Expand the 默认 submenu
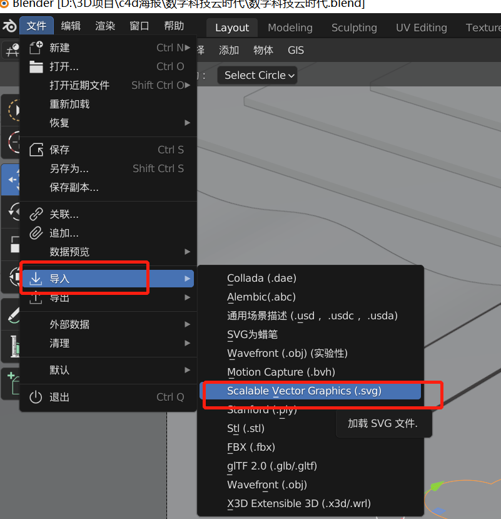 pos(107,370)
